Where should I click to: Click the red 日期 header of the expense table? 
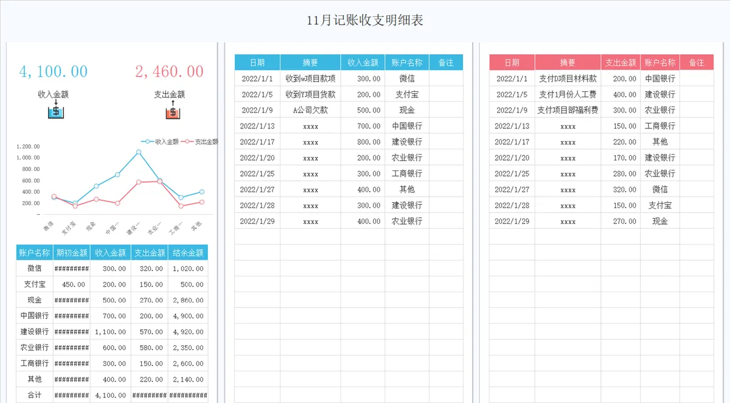(x=512, y=62)
